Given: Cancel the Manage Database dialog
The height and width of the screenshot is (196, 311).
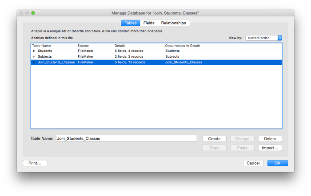Looking at the screenshot, I should tap(253, 163).
